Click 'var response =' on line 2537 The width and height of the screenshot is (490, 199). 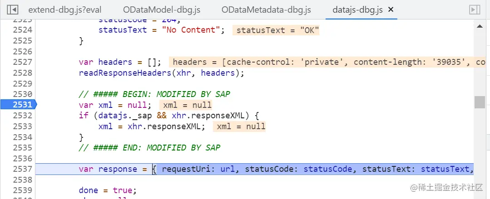point(113,169)
